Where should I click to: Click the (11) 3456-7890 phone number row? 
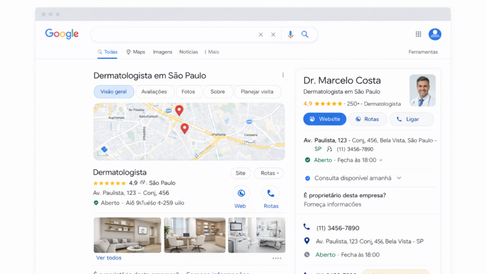(x=338, y=228)
